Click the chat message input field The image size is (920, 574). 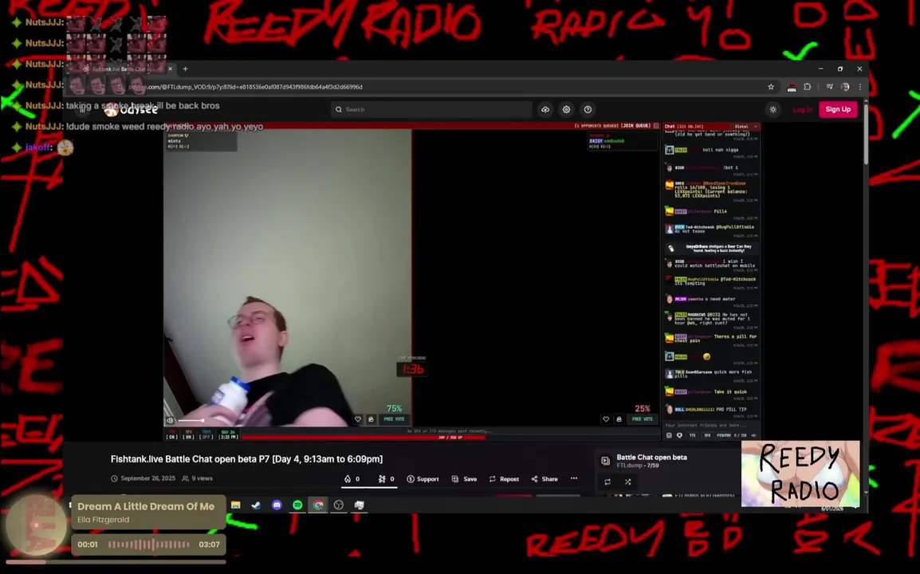click(711, 425)
